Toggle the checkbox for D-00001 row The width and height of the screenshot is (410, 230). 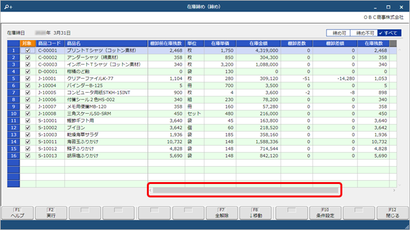(x=27, y=72)
